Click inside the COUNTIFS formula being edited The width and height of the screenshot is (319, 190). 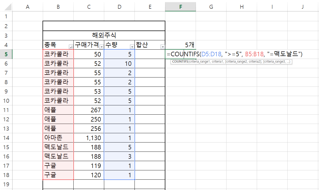click(x=235, y=54)
